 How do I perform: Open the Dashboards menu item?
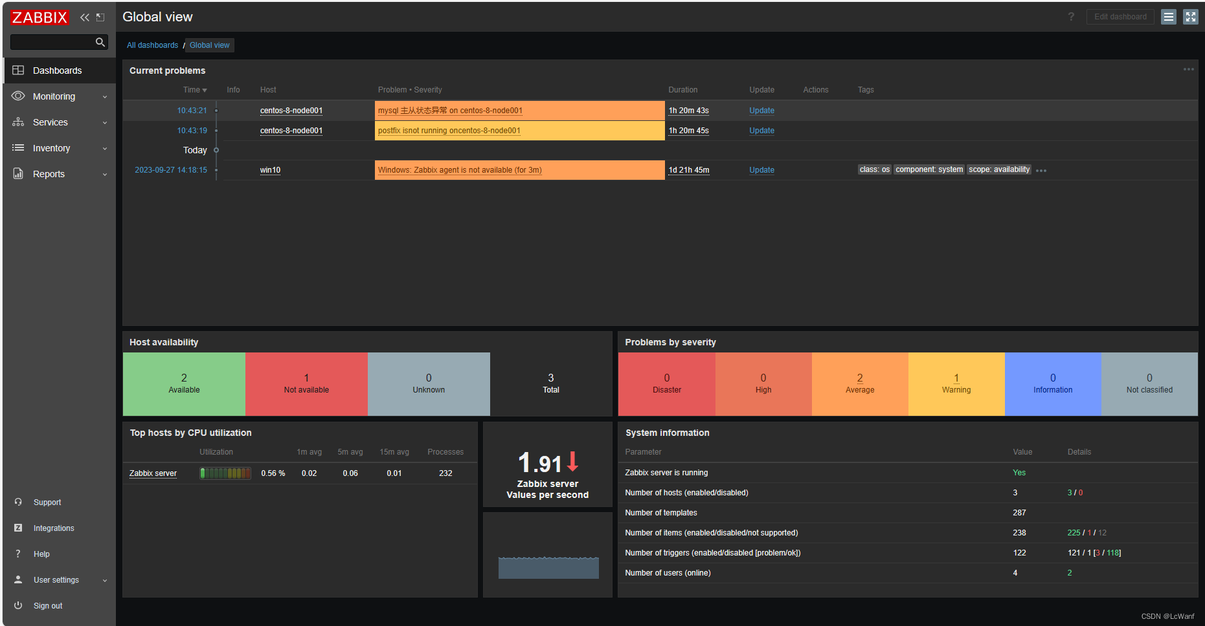coord(60,70)
